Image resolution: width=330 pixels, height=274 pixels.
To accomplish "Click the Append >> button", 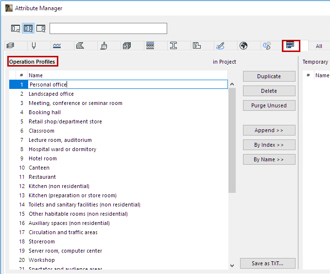I will point(269,130).
